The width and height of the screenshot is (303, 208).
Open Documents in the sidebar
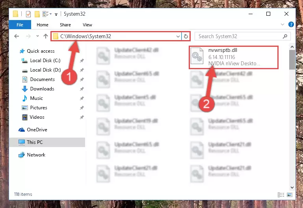coord(42,79)
